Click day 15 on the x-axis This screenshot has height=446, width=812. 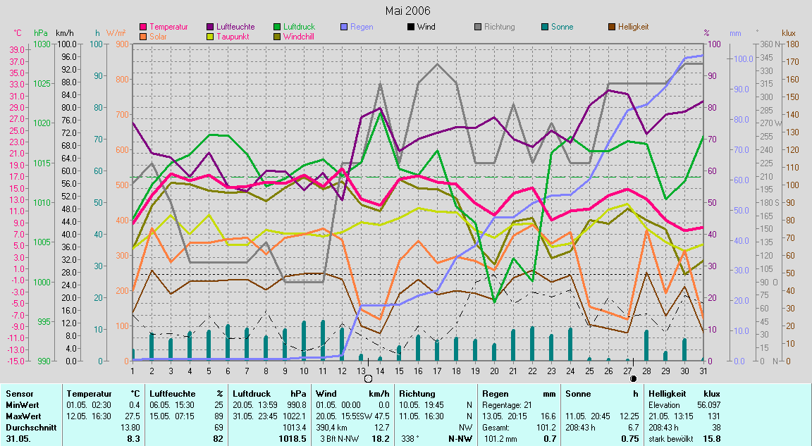(399, 371)
